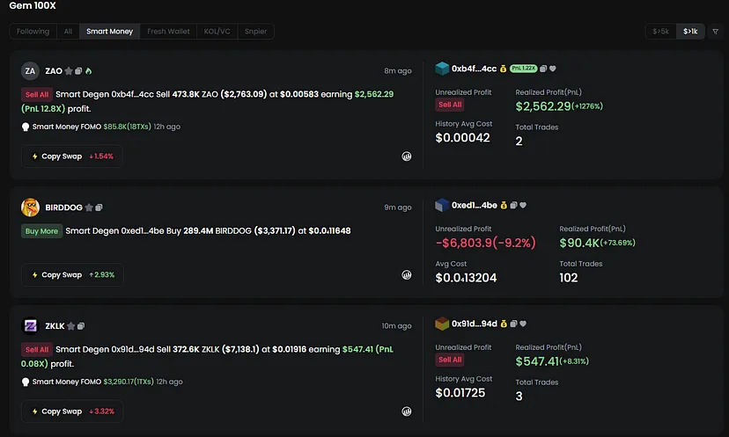The image size is (729, 437).
Task: Copy the ZAO token address
Action: coord(78,71)
